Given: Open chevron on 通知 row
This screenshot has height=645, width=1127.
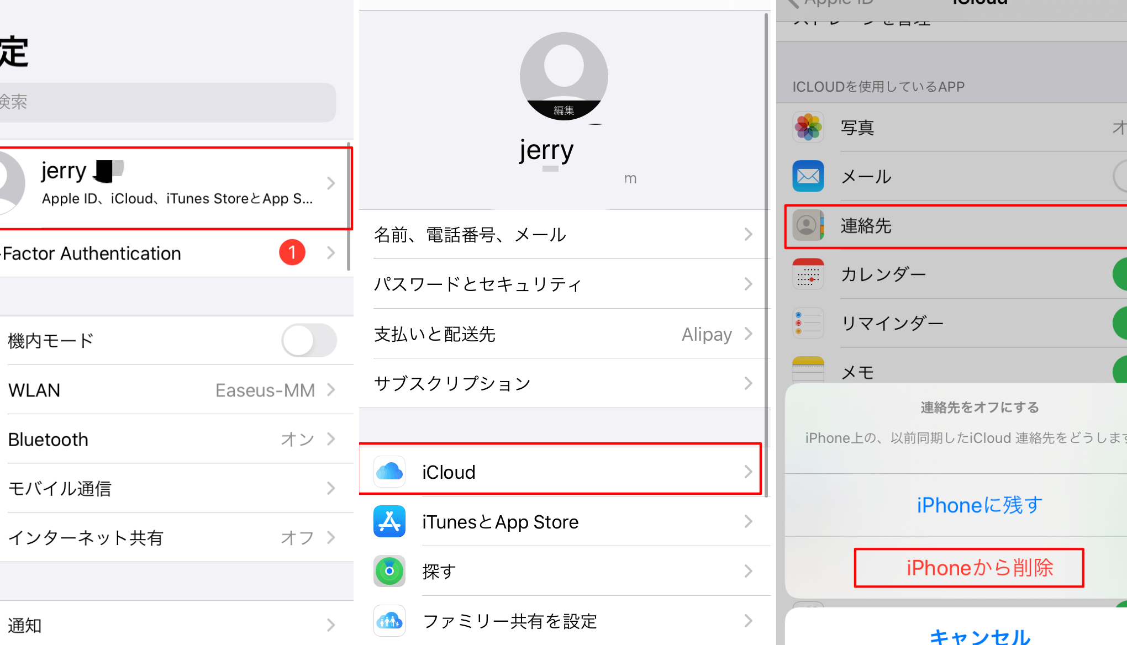Looking at the screenshot, I should click(331, 625).
